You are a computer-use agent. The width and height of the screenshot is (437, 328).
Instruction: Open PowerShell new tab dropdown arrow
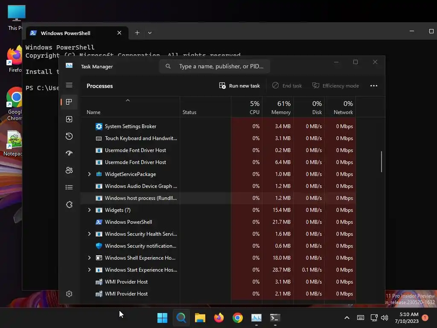click(x=150, y=33)
